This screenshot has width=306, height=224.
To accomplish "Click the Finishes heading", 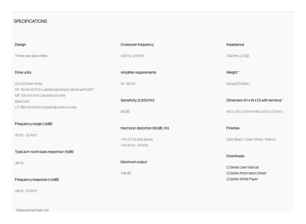I will [x=233, y=128].
